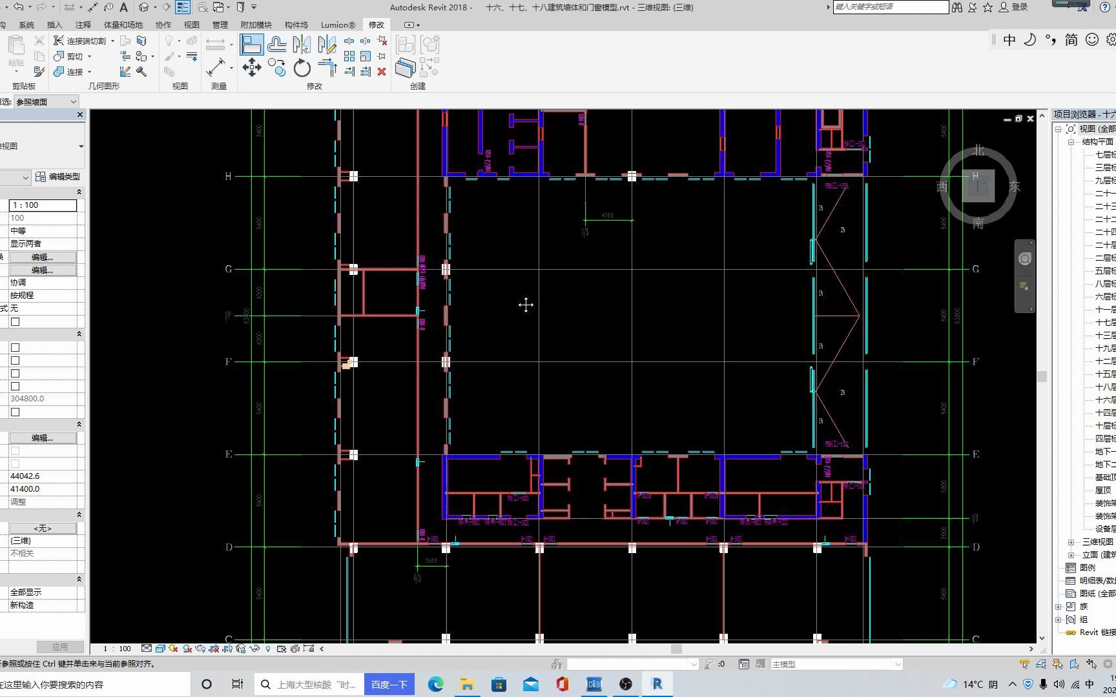Open the reference wall face '参照墙面' dropdown
1116x697 pixels.
pyautogui.click(x=46, y=101)
